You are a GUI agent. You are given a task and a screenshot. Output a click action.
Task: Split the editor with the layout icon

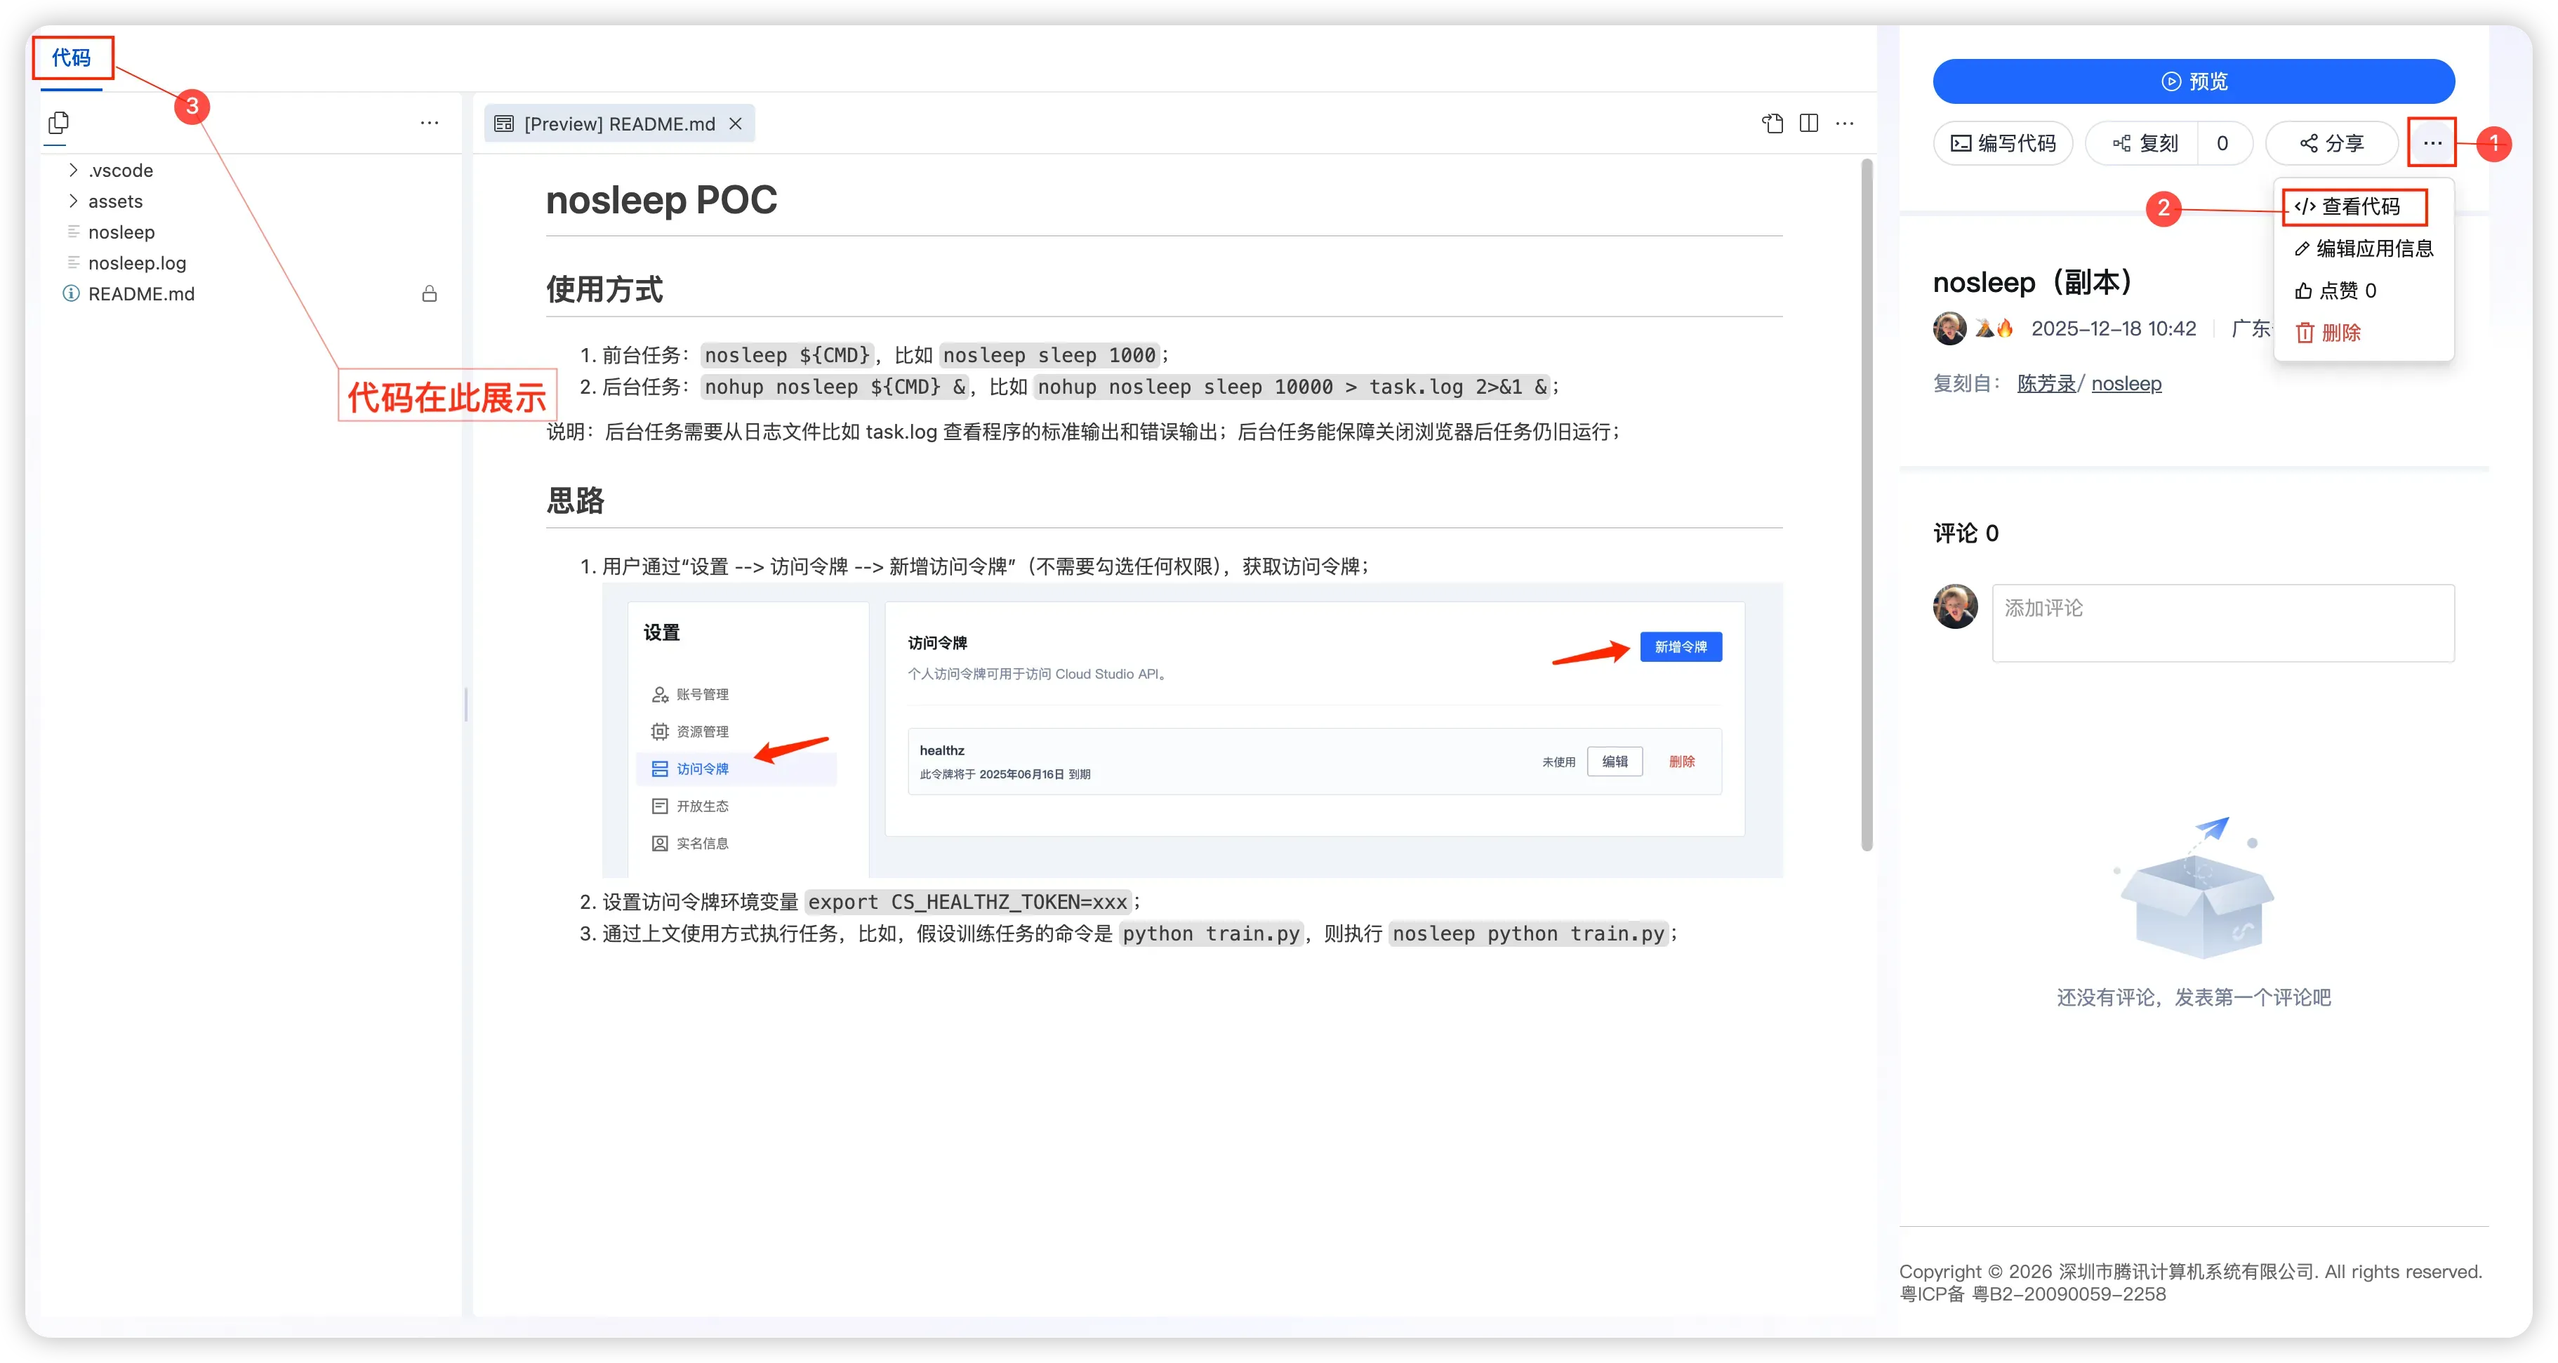click(1809, 123)
